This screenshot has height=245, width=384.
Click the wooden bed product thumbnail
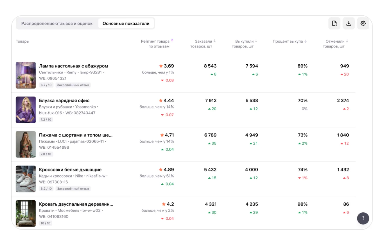point(26,214)
